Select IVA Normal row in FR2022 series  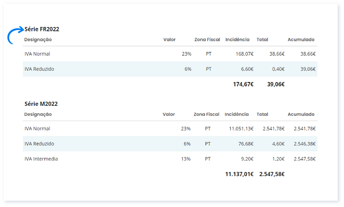pos(37,54)
